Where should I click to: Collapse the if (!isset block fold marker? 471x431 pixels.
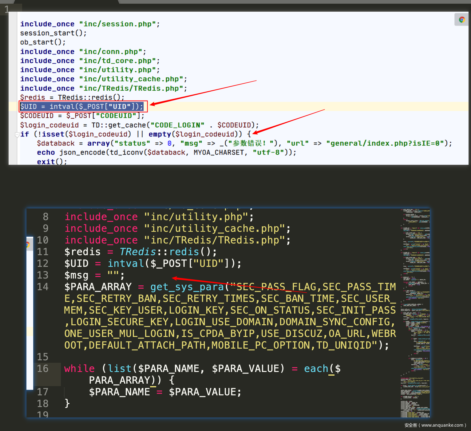click(17, 134)
